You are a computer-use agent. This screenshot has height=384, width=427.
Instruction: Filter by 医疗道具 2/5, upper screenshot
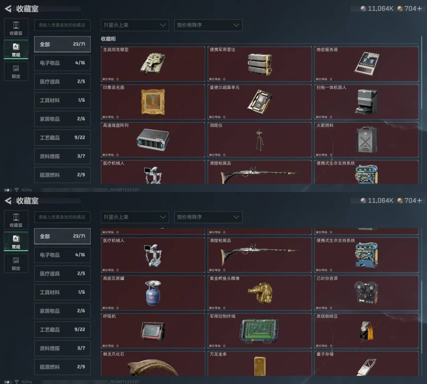pos(62,81)
